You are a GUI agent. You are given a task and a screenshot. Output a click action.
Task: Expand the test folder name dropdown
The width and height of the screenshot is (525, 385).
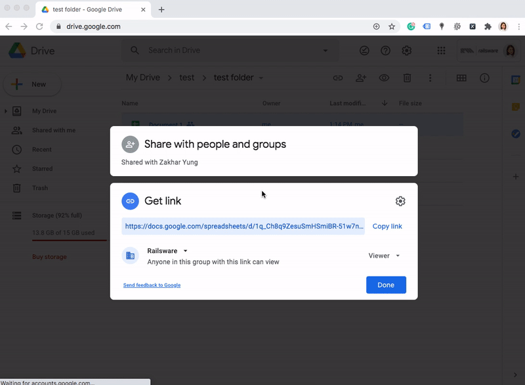(260, 77)
